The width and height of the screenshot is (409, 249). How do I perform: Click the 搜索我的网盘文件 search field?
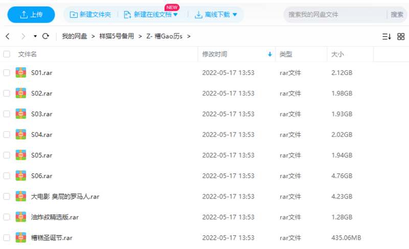[x=335, y=15]
